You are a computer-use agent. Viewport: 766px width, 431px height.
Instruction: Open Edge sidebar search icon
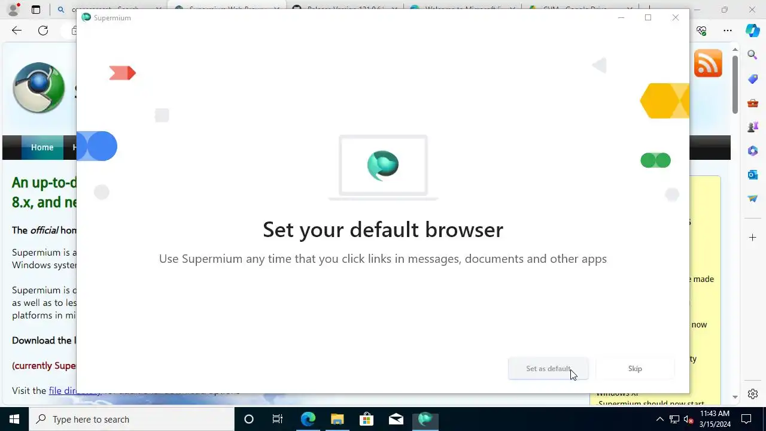[753, 55]
